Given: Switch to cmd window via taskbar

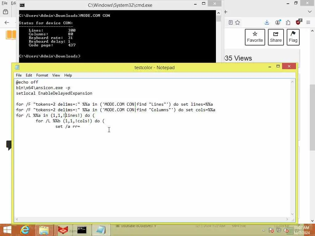Looking at the screenshot, I should point(82,230).
